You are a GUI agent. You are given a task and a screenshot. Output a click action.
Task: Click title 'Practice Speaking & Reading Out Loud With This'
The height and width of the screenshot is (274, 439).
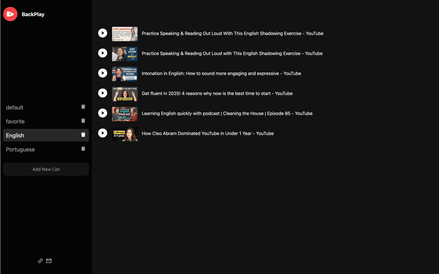coord(233,34)
